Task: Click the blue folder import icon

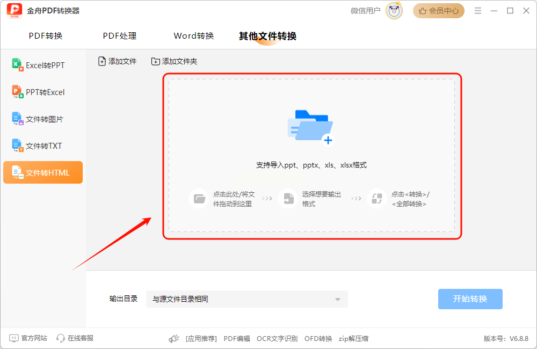Action: click(310, 127)
